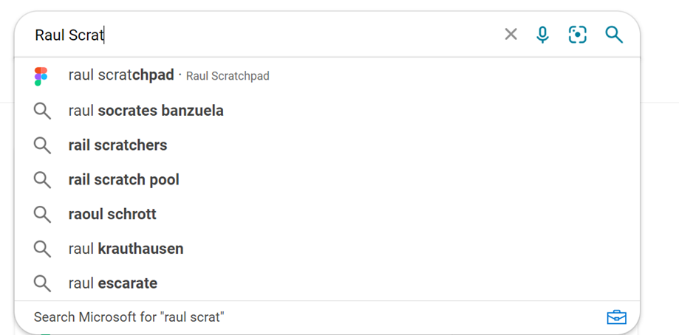This screenshot has height=335, width=679.
Task: Open the Figma icon for Raul Scratchpad
Action: (x=41, y=77)
